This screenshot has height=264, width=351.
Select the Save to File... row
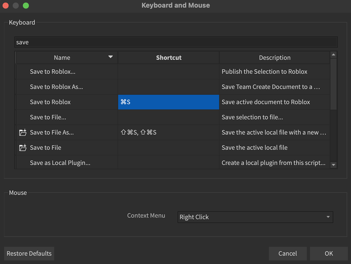(x=66, y=117)
